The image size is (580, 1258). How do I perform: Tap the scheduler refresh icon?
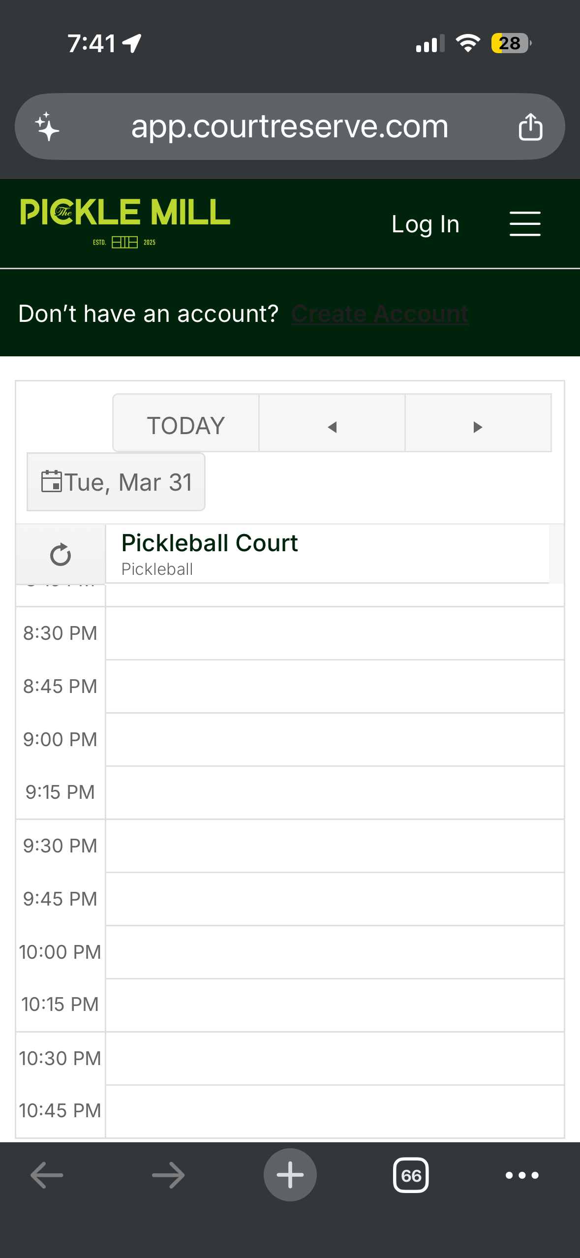[x=61, y=555]
